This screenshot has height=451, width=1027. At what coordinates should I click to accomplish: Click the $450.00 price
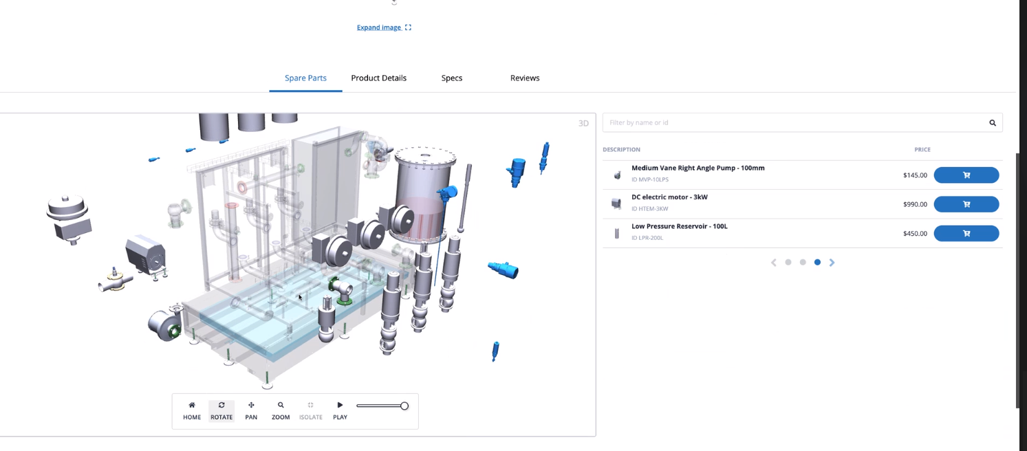coord(915,234)
